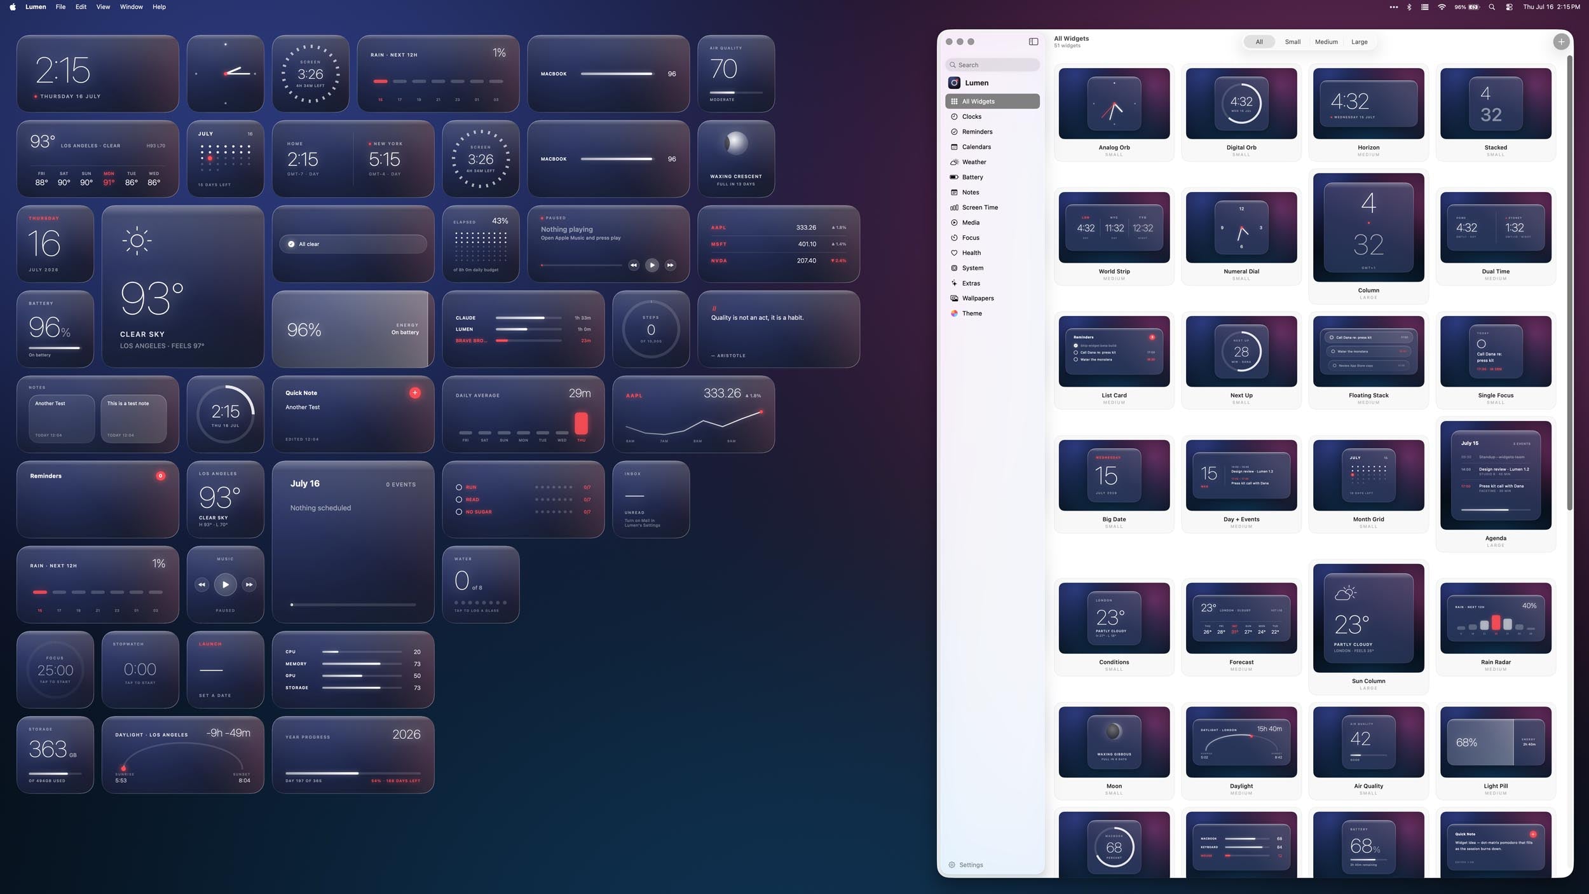Open the Weather category in sidebar
The width and height of the screenshot is (1589, 894).
[992, 162]
